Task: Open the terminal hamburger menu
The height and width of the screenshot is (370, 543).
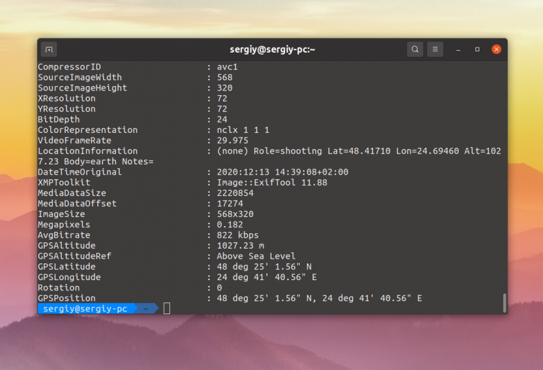Action: [x=435, y=49]
